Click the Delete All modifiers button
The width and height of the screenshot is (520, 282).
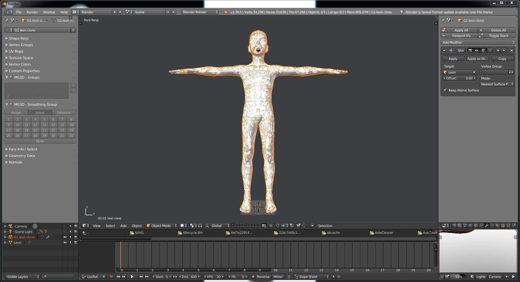497,30
